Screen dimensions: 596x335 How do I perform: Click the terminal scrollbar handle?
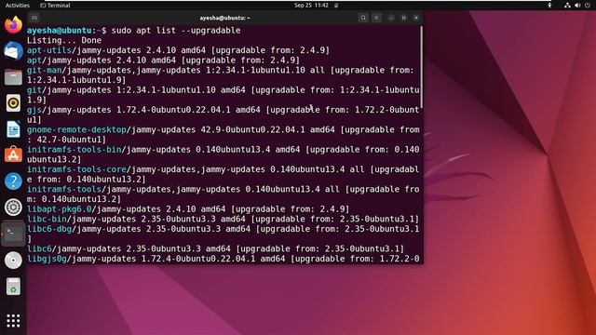click(x=421, y=67)
